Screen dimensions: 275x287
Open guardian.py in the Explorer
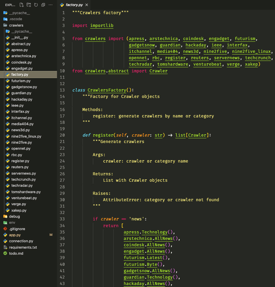click(29, 93)
